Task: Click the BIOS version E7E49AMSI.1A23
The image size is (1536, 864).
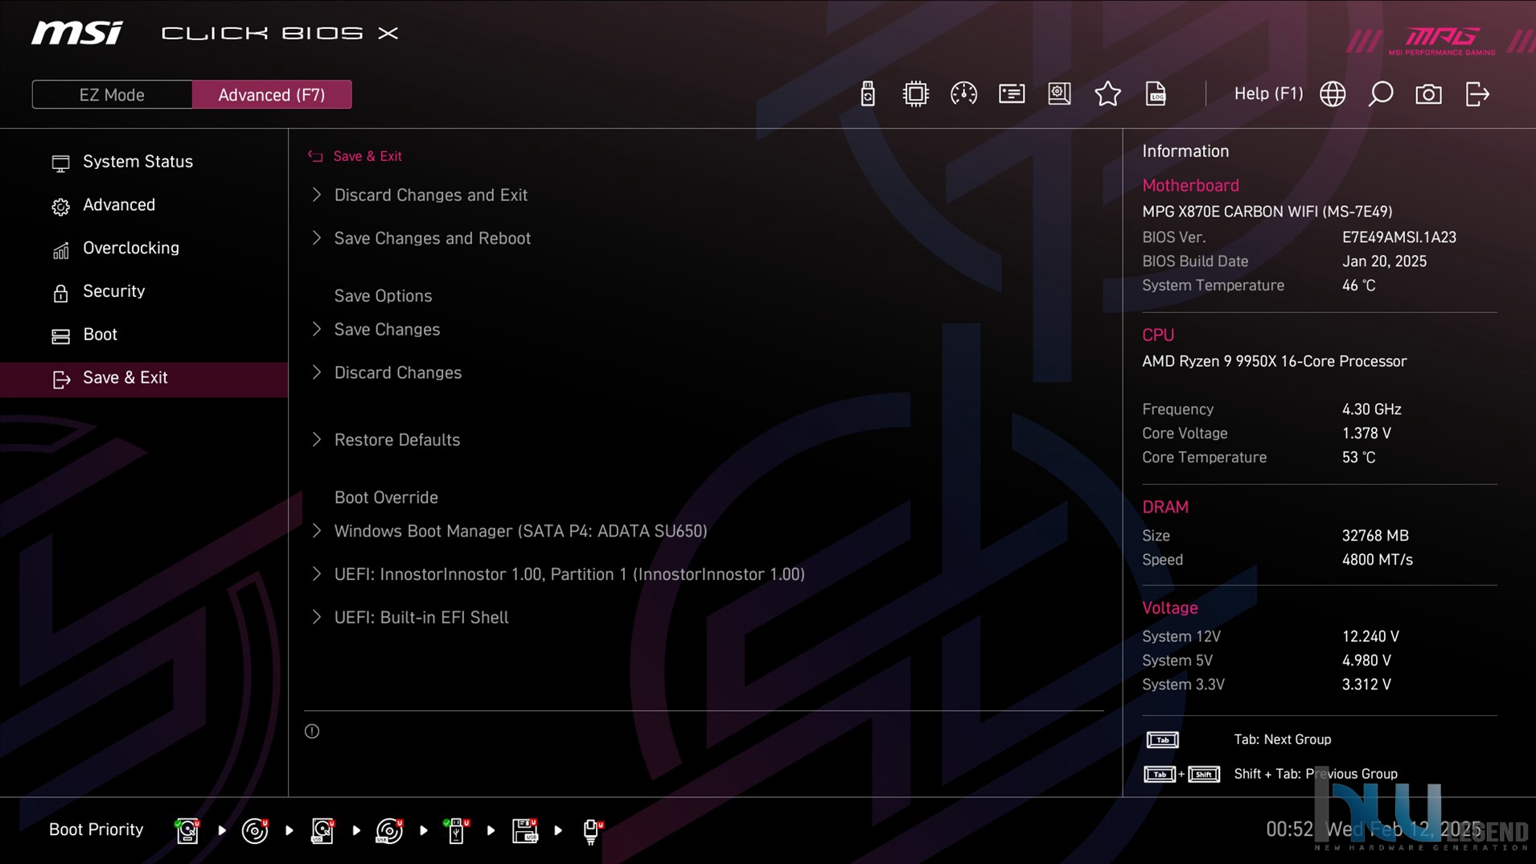Action: click(1398, 237)
